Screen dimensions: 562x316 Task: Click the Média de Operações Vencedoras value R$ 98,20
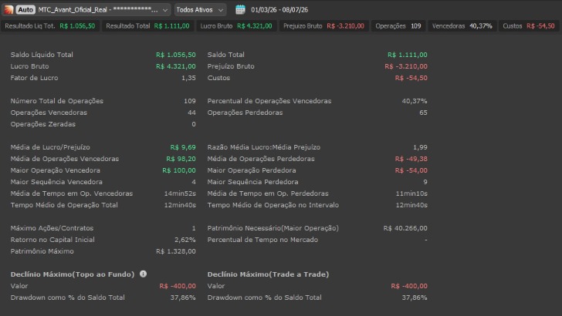181,159
